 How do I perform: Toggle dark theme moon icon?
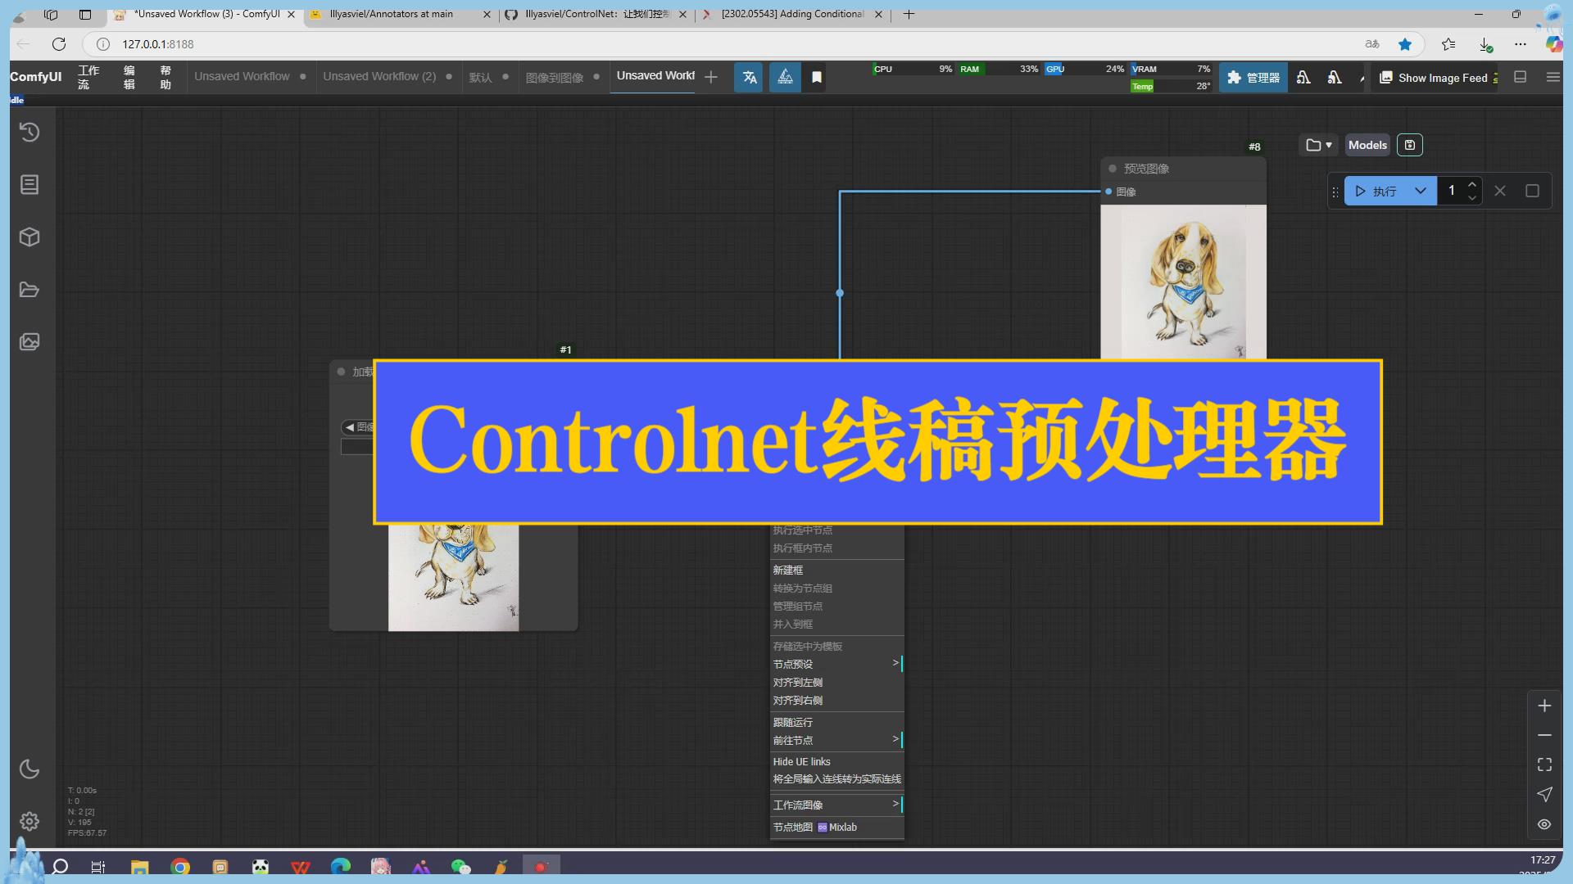pyautogui.click(x=29, y=769)
